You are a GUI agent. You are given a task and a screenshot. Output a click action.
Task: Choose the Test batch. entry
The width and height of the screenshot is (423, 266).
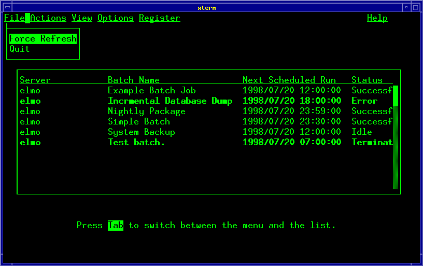136,143
